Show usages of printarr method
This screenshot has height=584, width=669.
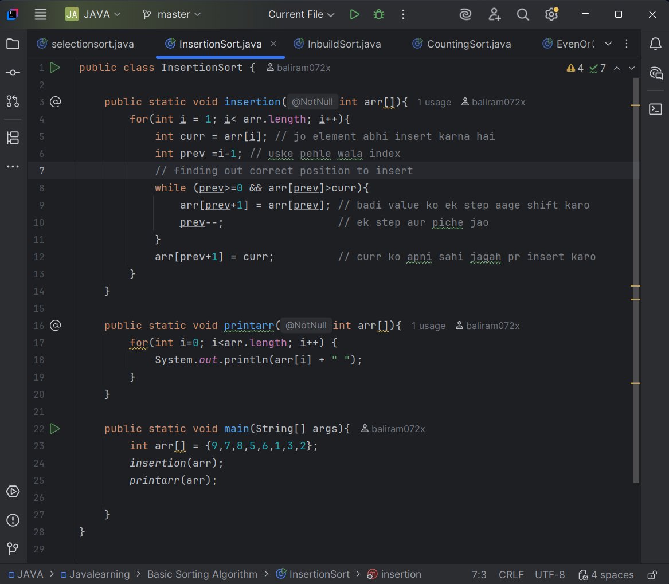pyautogui.click(x=428, y=326)
